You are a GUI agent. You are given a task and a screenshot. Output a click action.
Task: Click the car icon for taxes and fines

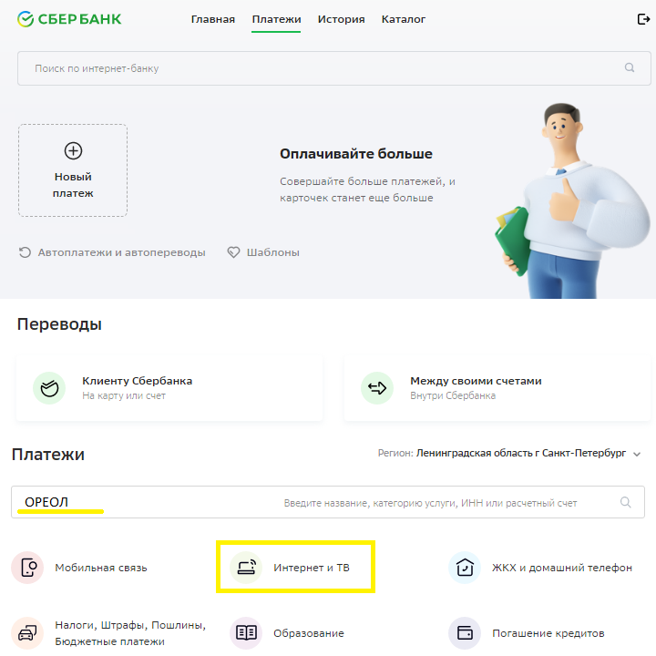click(27, 633)
